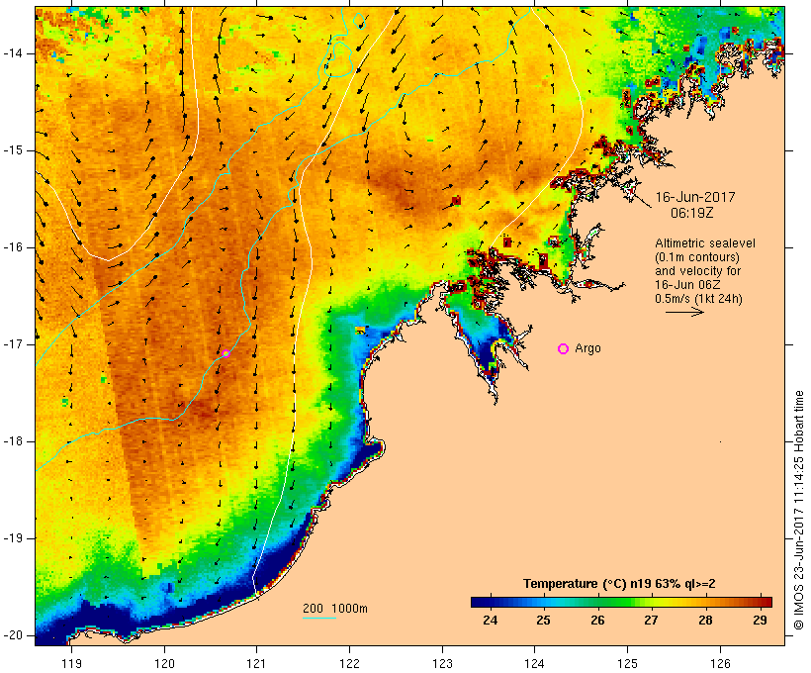Image resolution: width=811 pixels, height=673 pixels.
Task: Click latitude axis label '-14'
Action: click(13, 53)
